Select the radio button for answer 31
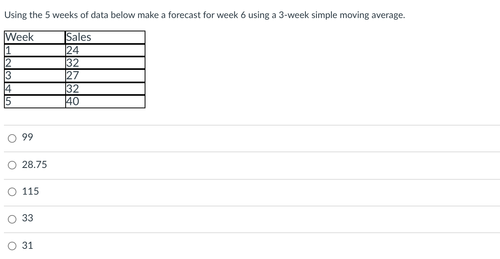Viewport: 500px width, 259px height. pyautogui.click(x=12, y=245)
